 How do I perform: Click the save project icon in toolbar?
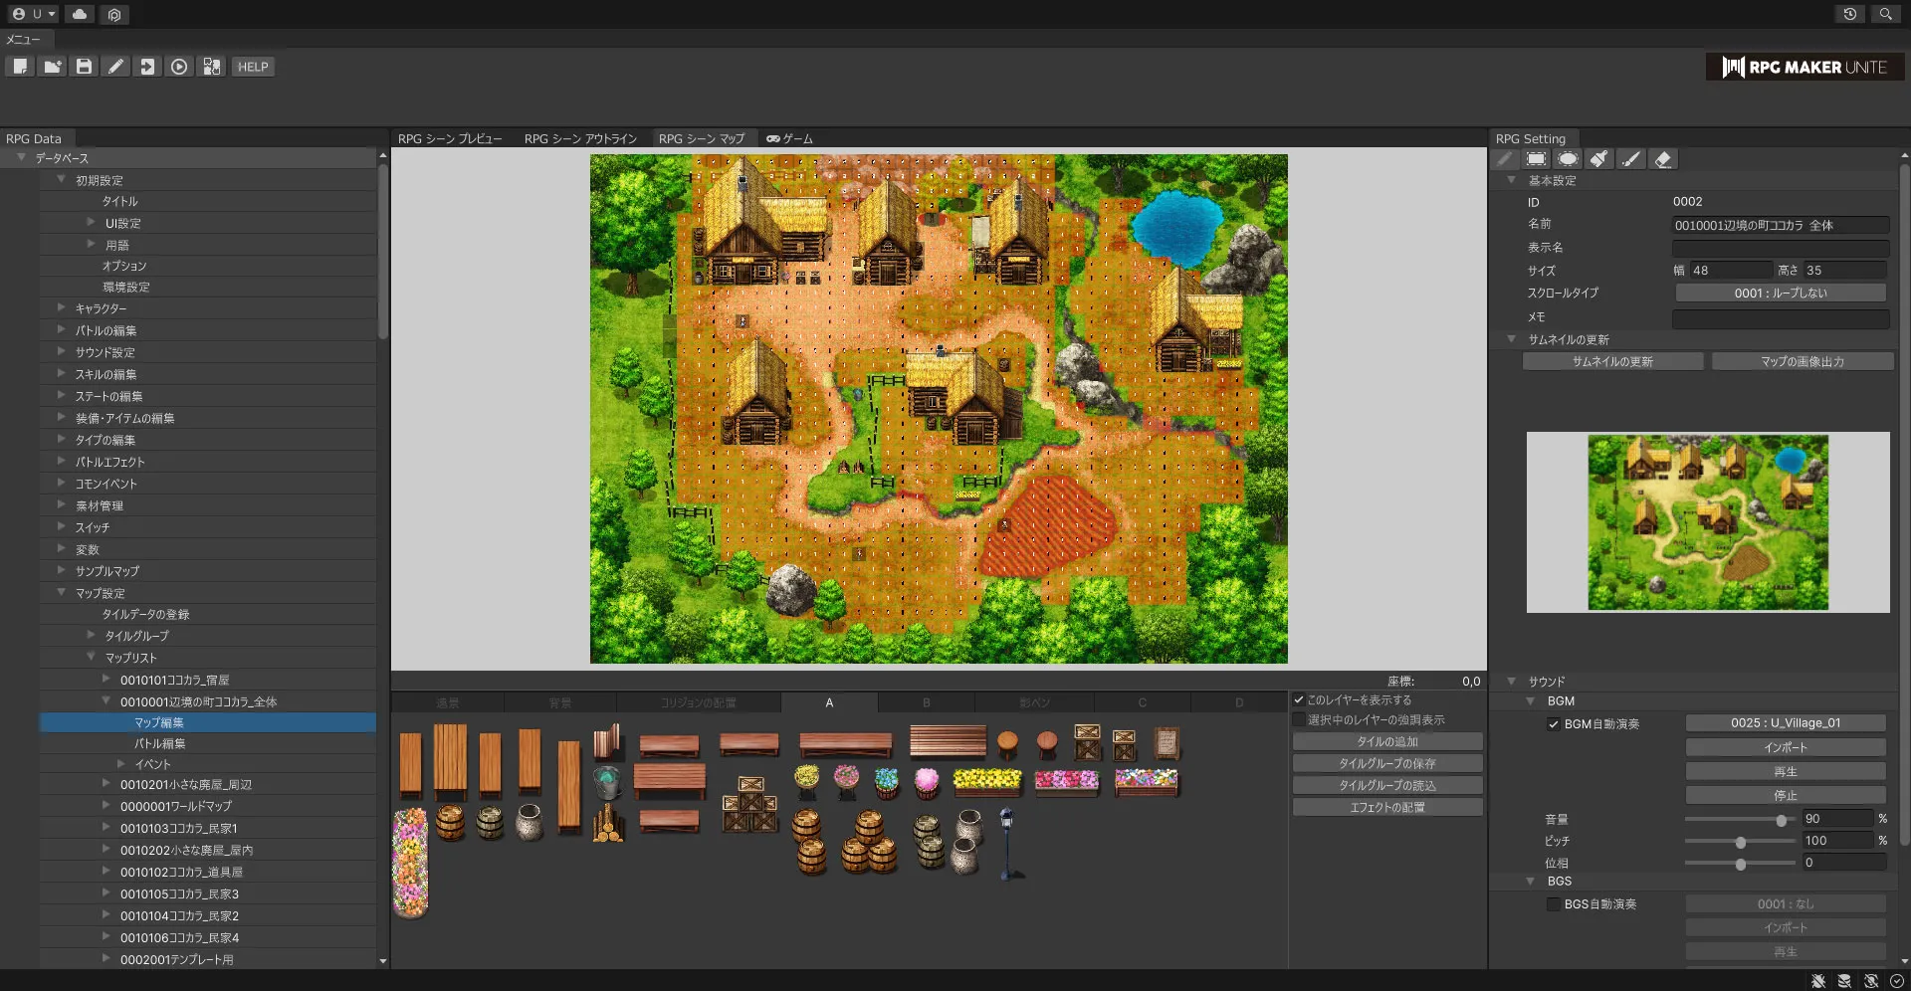pyautogui.click(x=84, y=67)
